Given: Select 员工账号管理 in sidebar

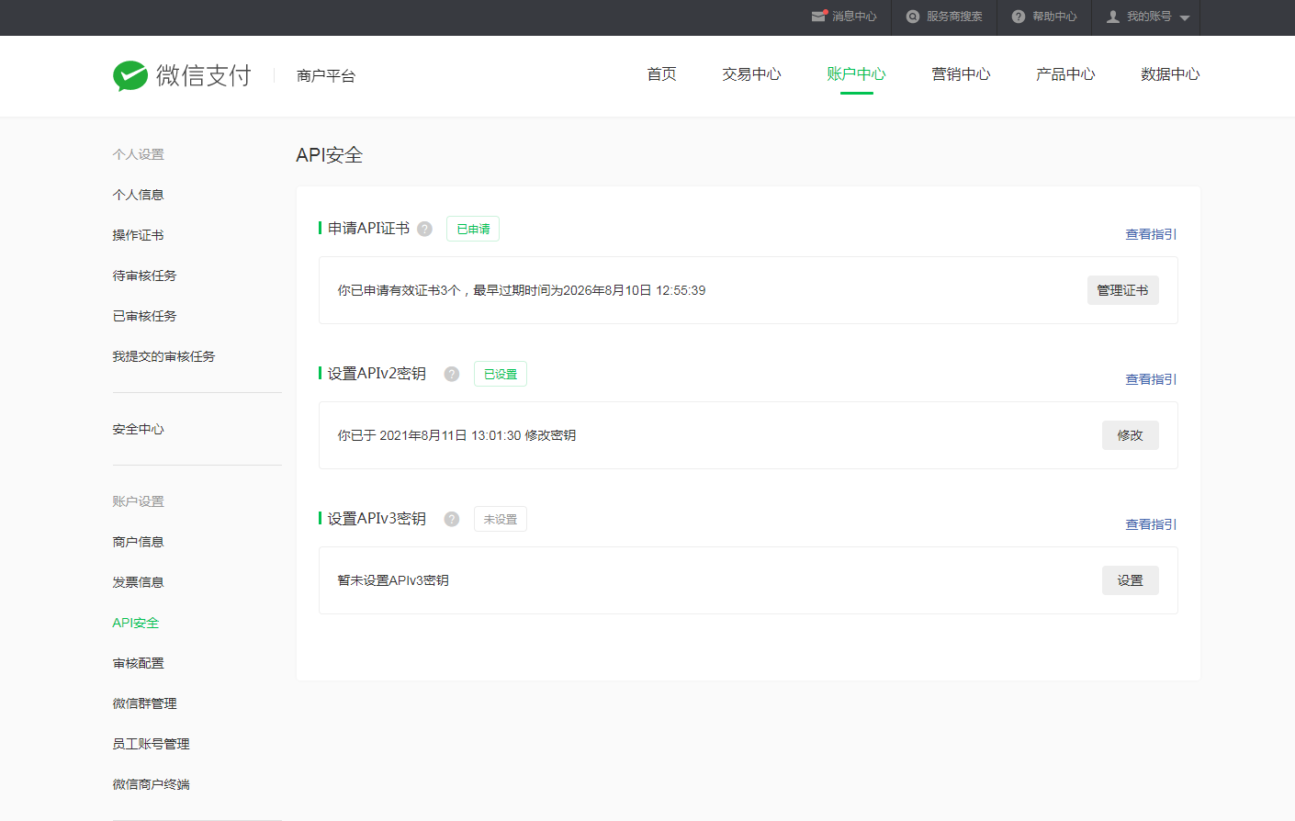Looking at the screenshot, I should 152,744.
